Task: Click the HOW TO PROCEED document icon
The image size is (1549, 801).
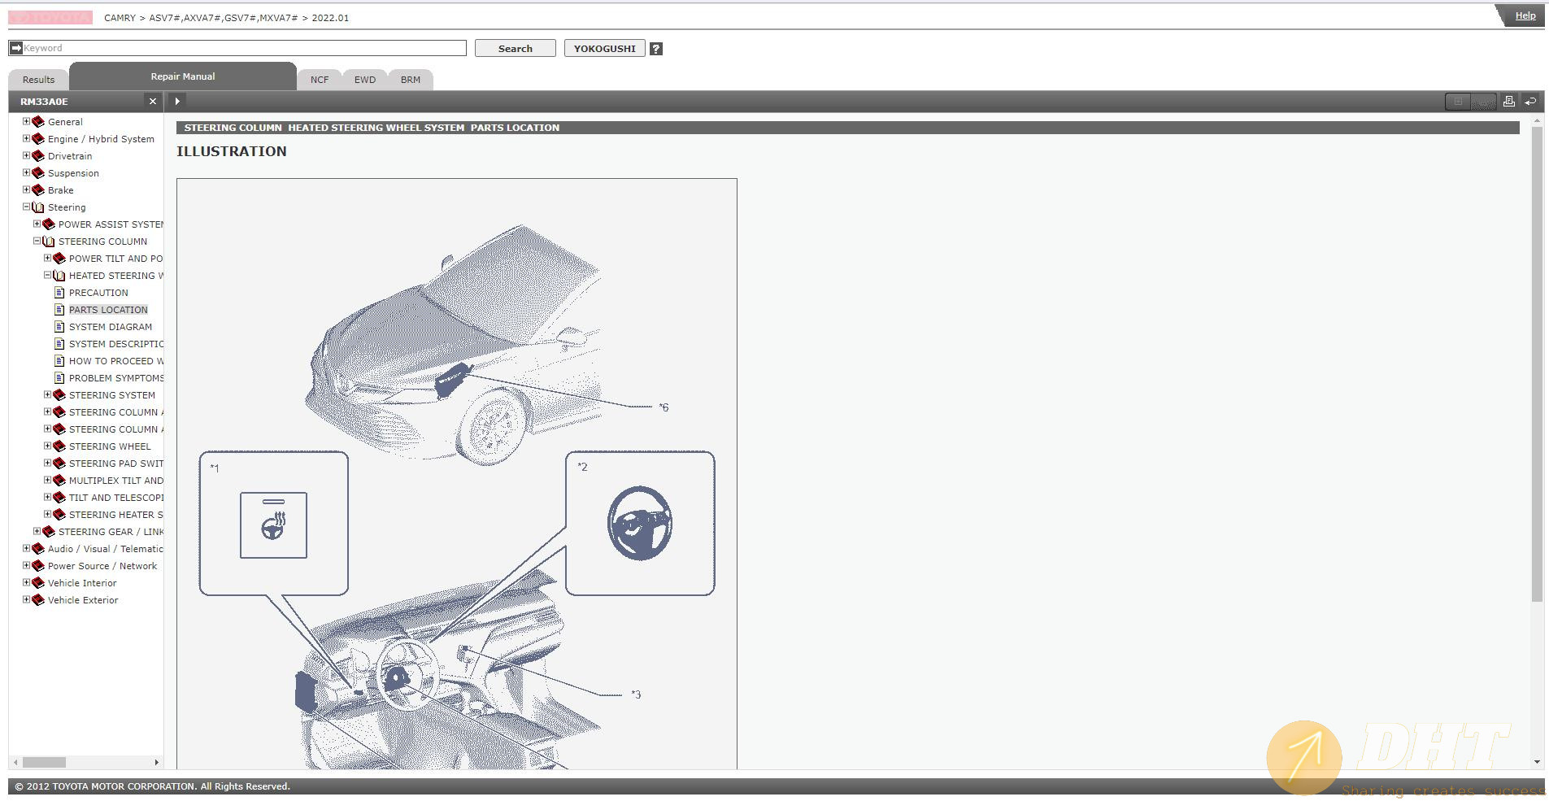Action: [59, 361]
